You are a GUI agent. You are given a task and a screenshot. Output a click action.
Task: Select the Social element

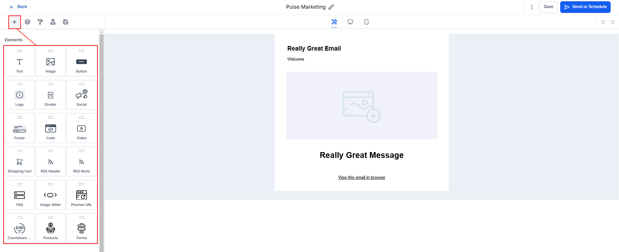tap(82, 95)
